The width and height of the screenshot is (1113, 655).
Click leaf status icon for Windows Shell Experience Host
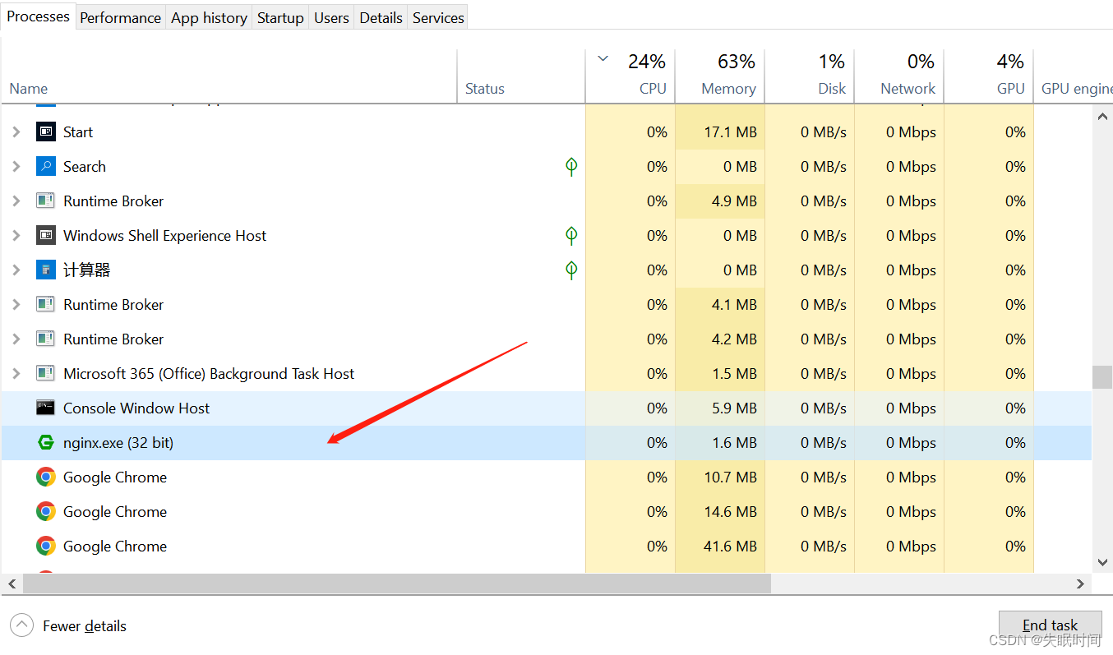pyautogui.click(x=571, y=236)
